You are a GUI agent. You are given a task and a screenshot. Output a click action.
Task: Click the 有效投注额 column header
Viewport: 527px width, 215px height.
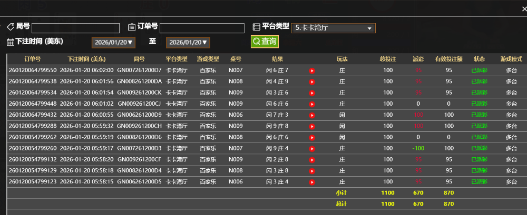coord(448,59)
